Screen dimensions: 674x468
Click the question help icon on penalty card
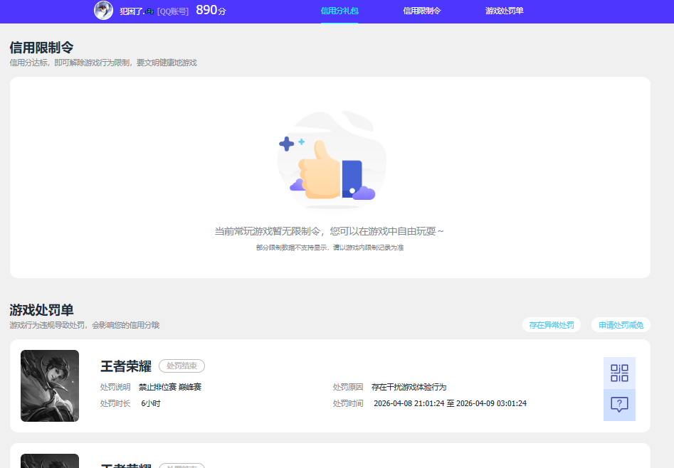pyautogui.click(x=619, y=405)
